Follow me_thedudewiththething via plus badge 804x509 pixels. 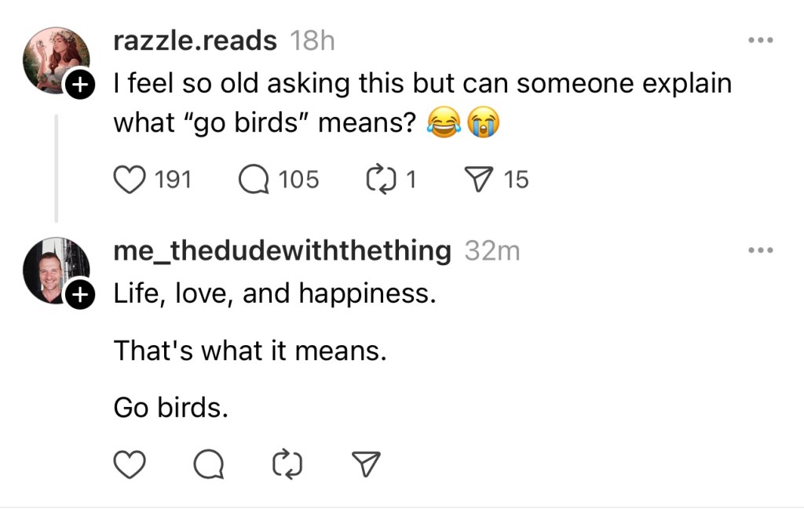(79, 295)
